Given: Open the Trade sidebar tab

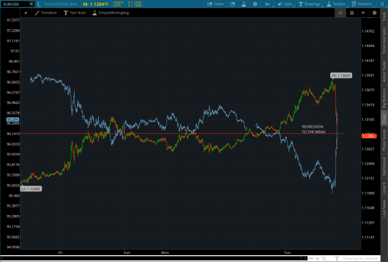Looking at the screenshot, I should click(x=384, y=16).
